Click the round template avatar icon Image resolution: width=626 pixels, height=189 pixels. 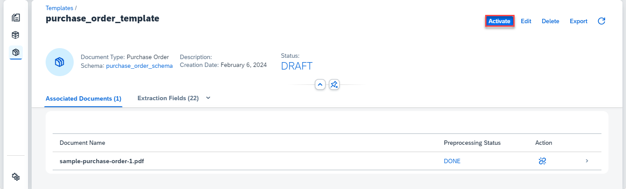tap(60, 62)
